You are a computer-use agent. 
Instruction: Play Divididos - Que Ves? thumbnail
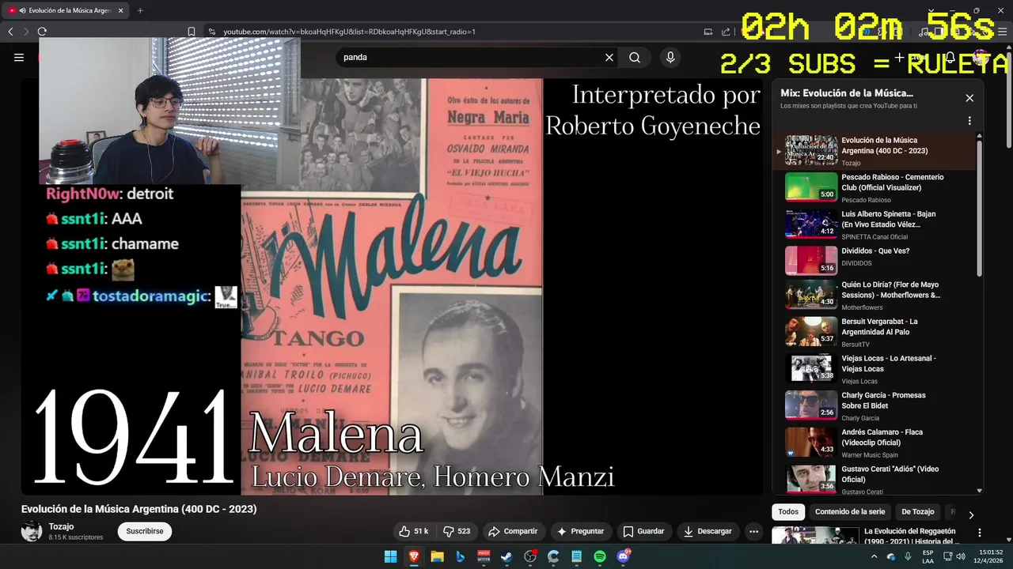coord(811,261)
